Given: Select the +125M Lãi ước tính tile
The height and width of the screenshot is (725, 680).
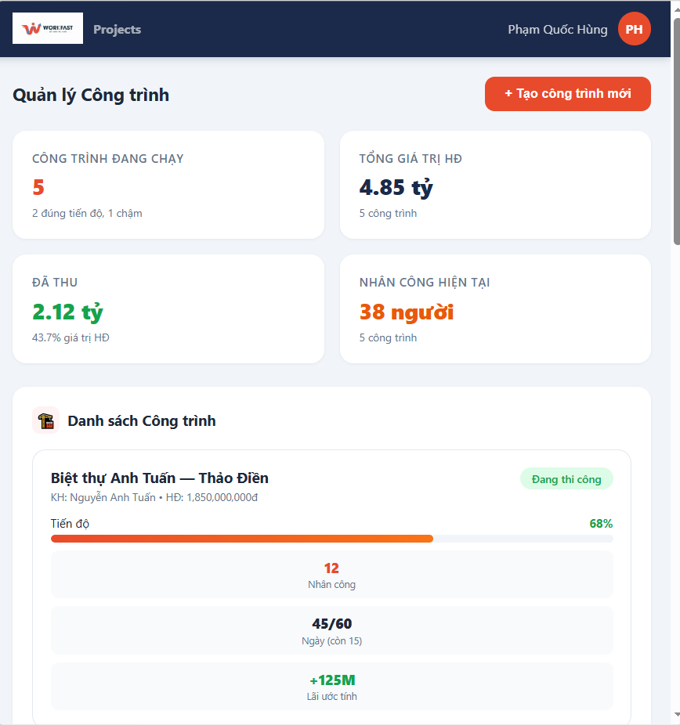Looking at the screenshot, I should point(331,687).
